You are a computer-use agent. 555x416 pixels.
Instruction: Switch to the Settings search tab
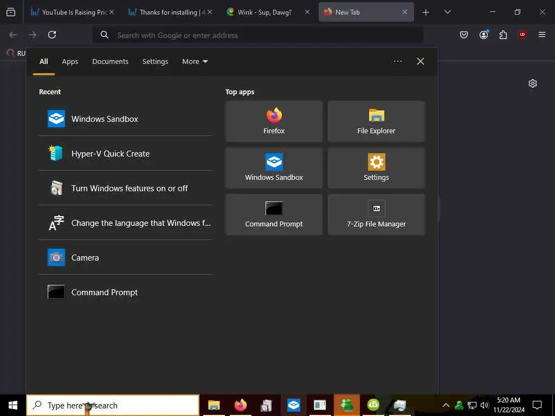[x=156, y=62]
